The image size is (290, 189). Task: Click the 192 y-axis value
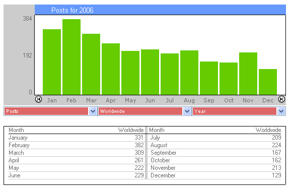[x=27, y=55]
